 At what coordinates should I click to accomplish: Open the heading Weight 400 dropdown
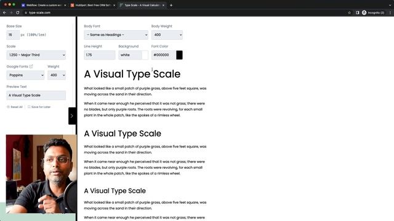pos(57,75)
